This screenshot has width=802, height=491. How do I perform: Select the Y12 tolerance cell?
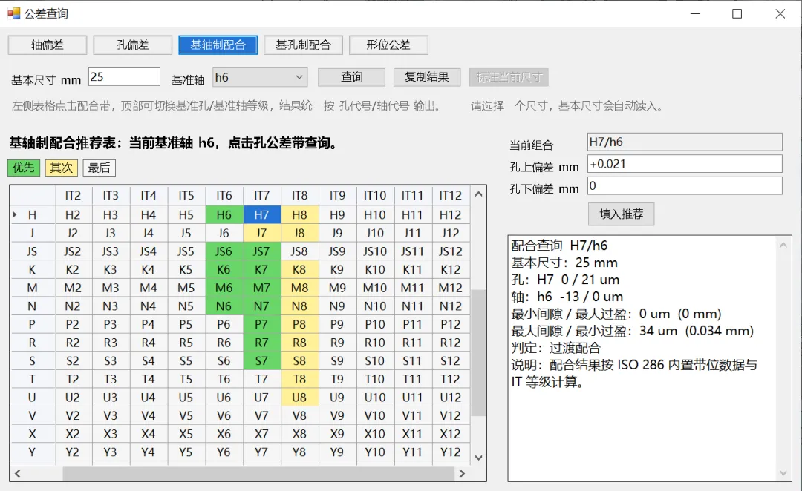[x=451, y=452]
